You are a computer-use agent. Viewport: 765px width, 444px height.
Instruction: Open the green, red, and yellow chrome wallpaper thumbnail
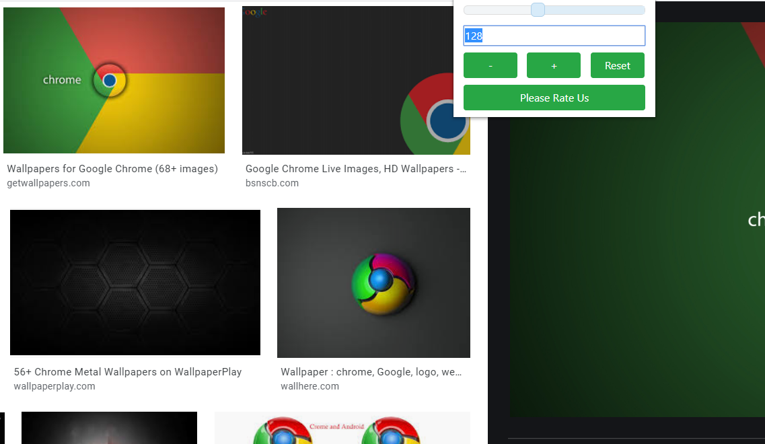pyautogui.click(x=114, y=80)
